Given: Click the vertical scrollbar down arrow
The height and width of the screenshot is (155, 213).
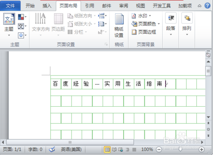Looking at the screenshot, I should pos(208,117).
